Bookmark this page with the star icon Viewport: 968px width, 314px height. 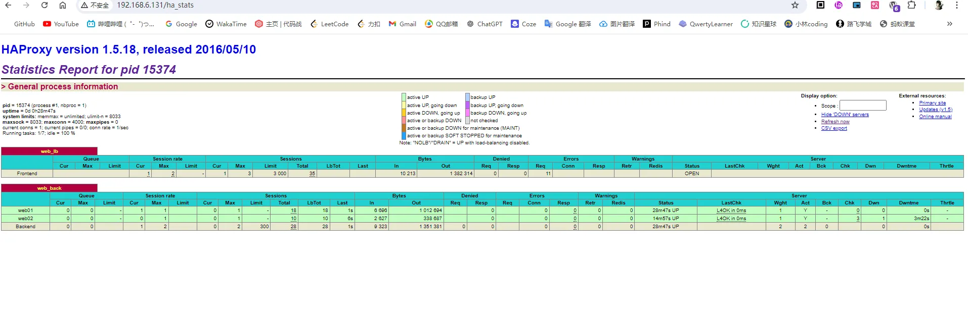click(795, 5)
